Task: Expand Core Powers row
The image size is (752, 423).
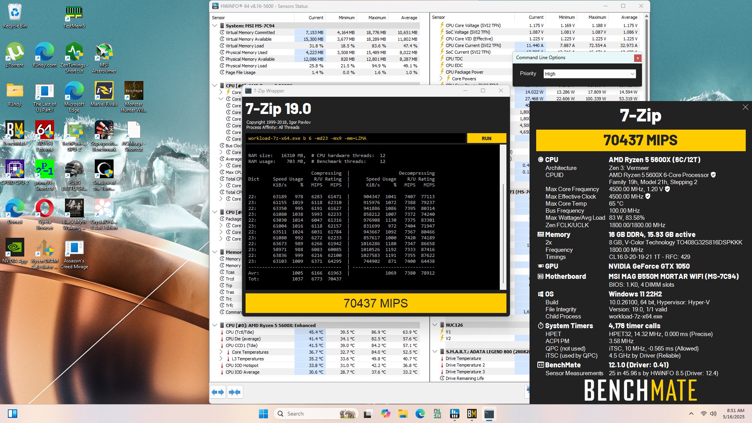Action: [441, 79]
